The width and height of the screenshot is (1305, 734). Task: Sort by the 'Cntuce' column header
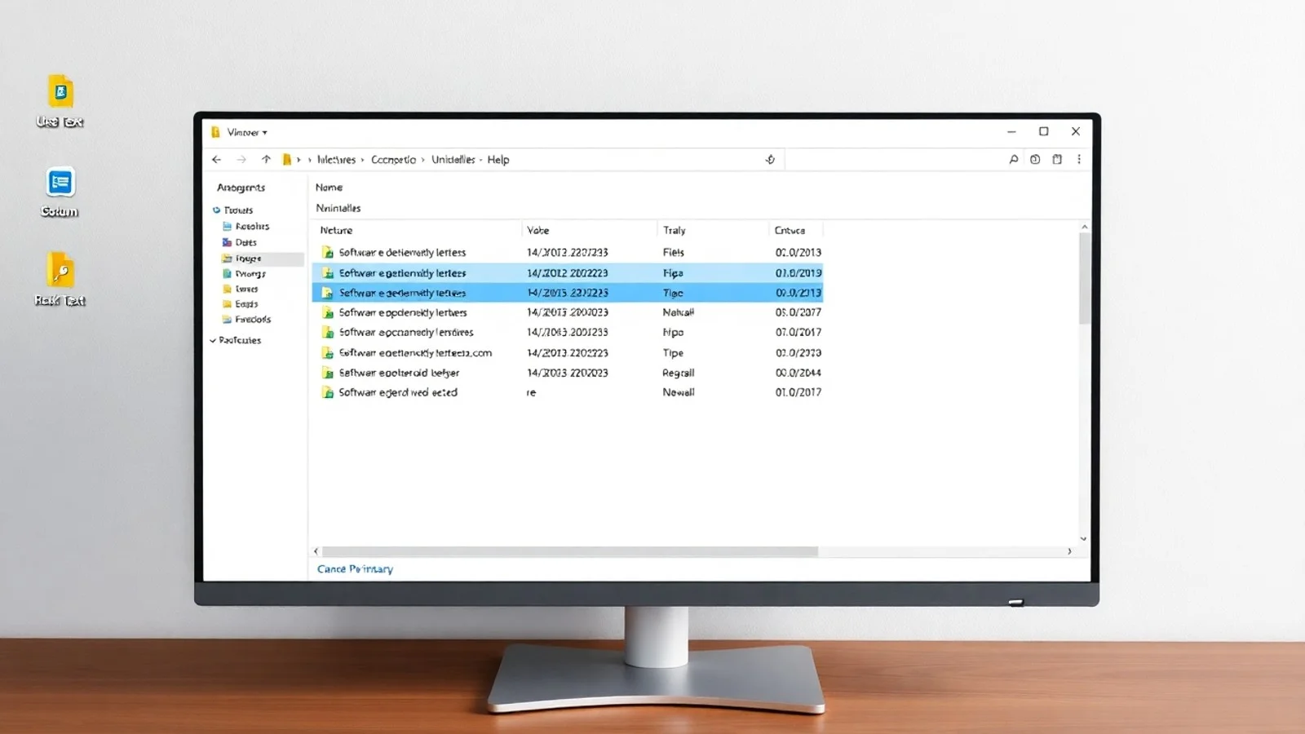[790, 231]
